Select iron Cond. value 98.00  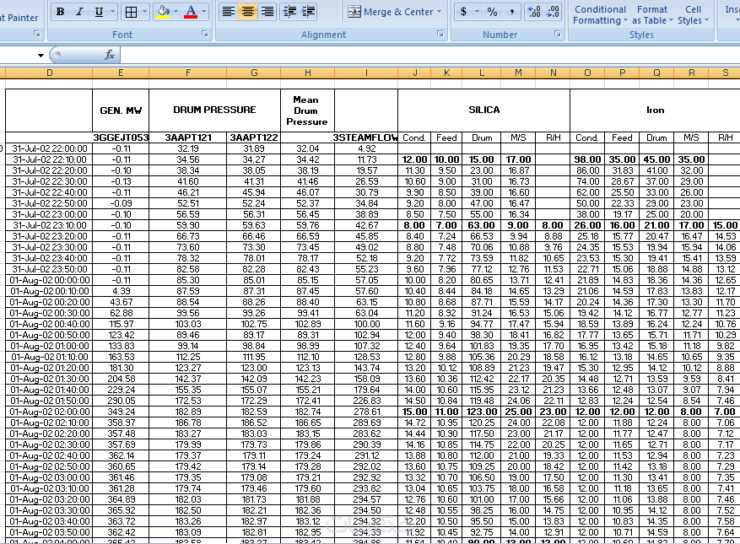(587, 159)
